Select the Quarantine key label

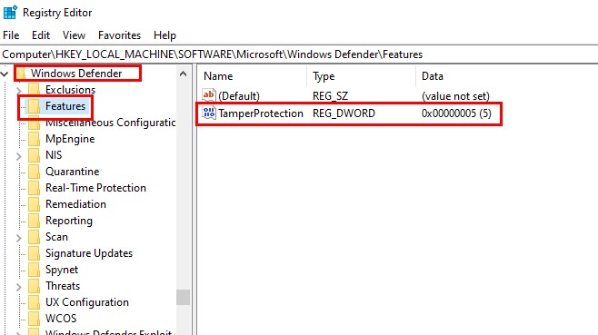coord(72,172)
